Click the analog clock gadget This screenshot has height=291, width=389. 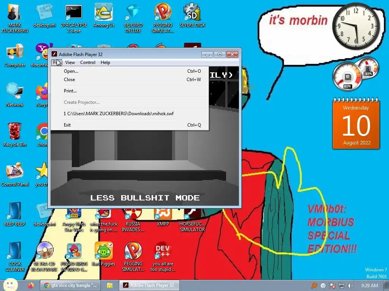pos(356,26)
